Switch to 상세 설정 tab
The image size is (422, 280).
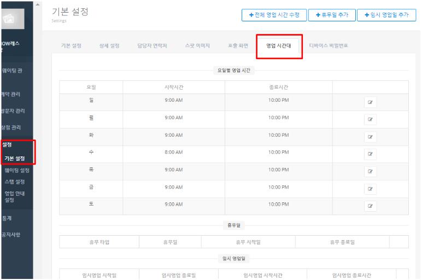[109, 46]
